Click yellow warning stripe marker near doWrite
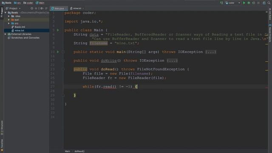 [266, 62]
